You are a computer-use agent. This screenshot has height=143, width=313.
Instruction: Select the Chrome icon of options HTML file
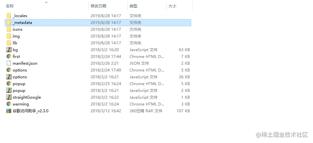pyautogui.click(x=8, y=70)
